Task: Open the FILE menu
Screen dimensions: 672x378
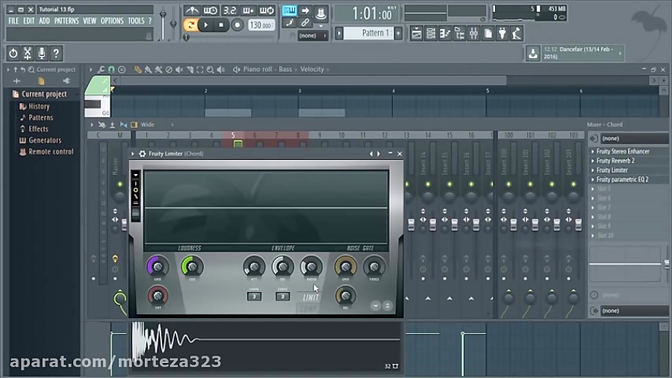Action: [x=13, y=21]
